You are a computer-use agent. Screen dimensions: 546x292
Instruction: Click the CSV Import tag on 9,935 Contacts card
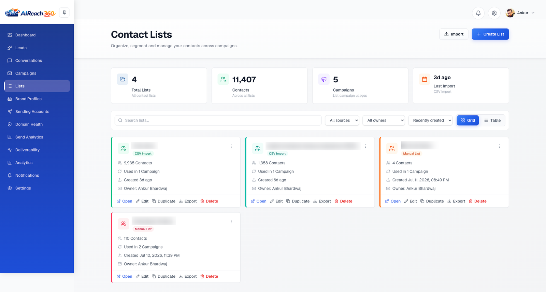pos(143,153)
